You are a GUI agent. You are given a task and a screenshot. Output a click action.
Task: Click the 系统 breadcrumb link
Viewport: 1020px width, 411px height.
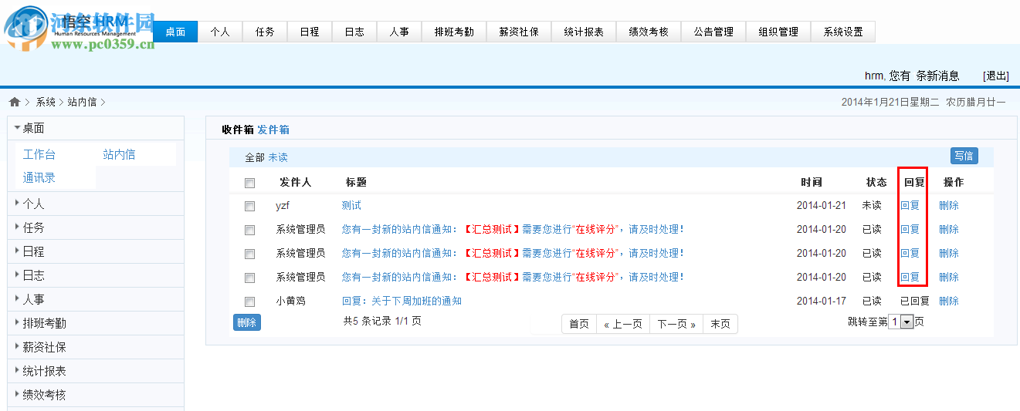(46, 102)
